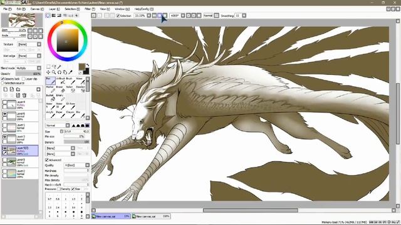This screenshot has height=225, width=401.
Task: Open the first brush texture [None] dropdown
Action: [x=60, y=148]
